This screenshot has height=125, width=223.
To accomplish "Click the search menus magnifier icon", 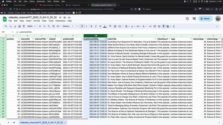I will click(x=6, y=26).
